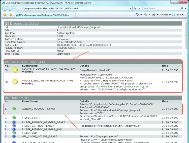
Task: Expand the Print options dropdown arrow
Action: tap(158, 15)
